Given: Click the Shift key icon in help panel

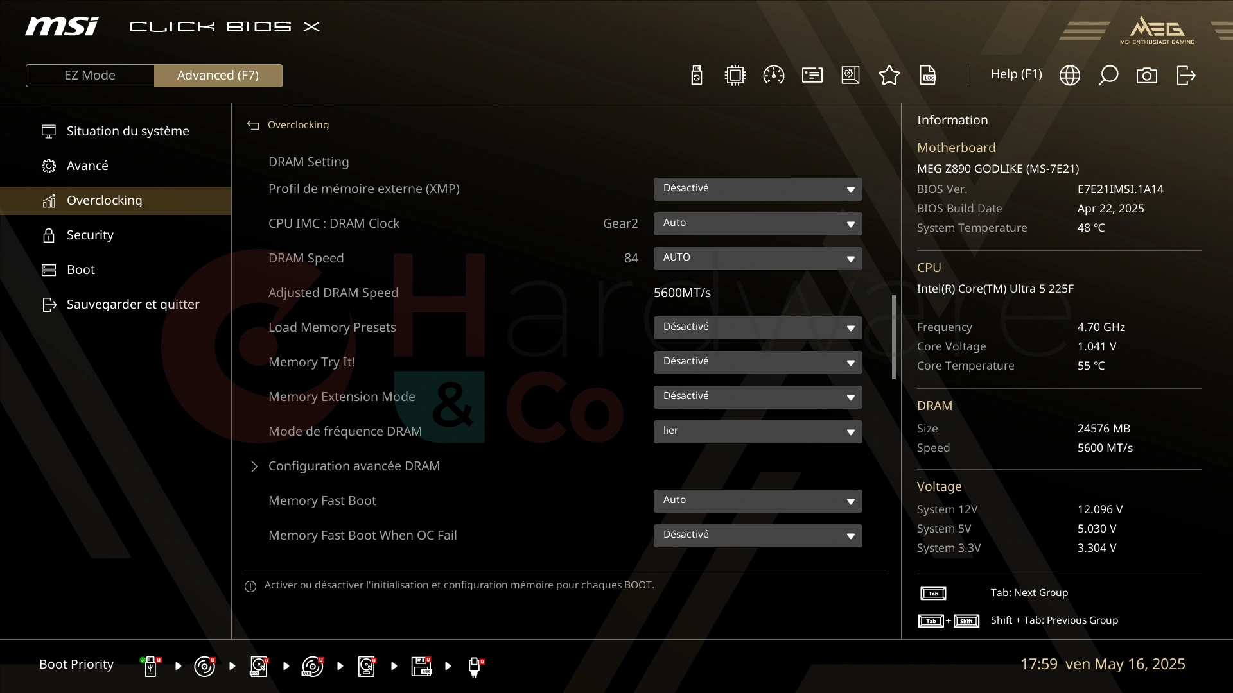Looking at the screenshot, I should pos(966,621).
